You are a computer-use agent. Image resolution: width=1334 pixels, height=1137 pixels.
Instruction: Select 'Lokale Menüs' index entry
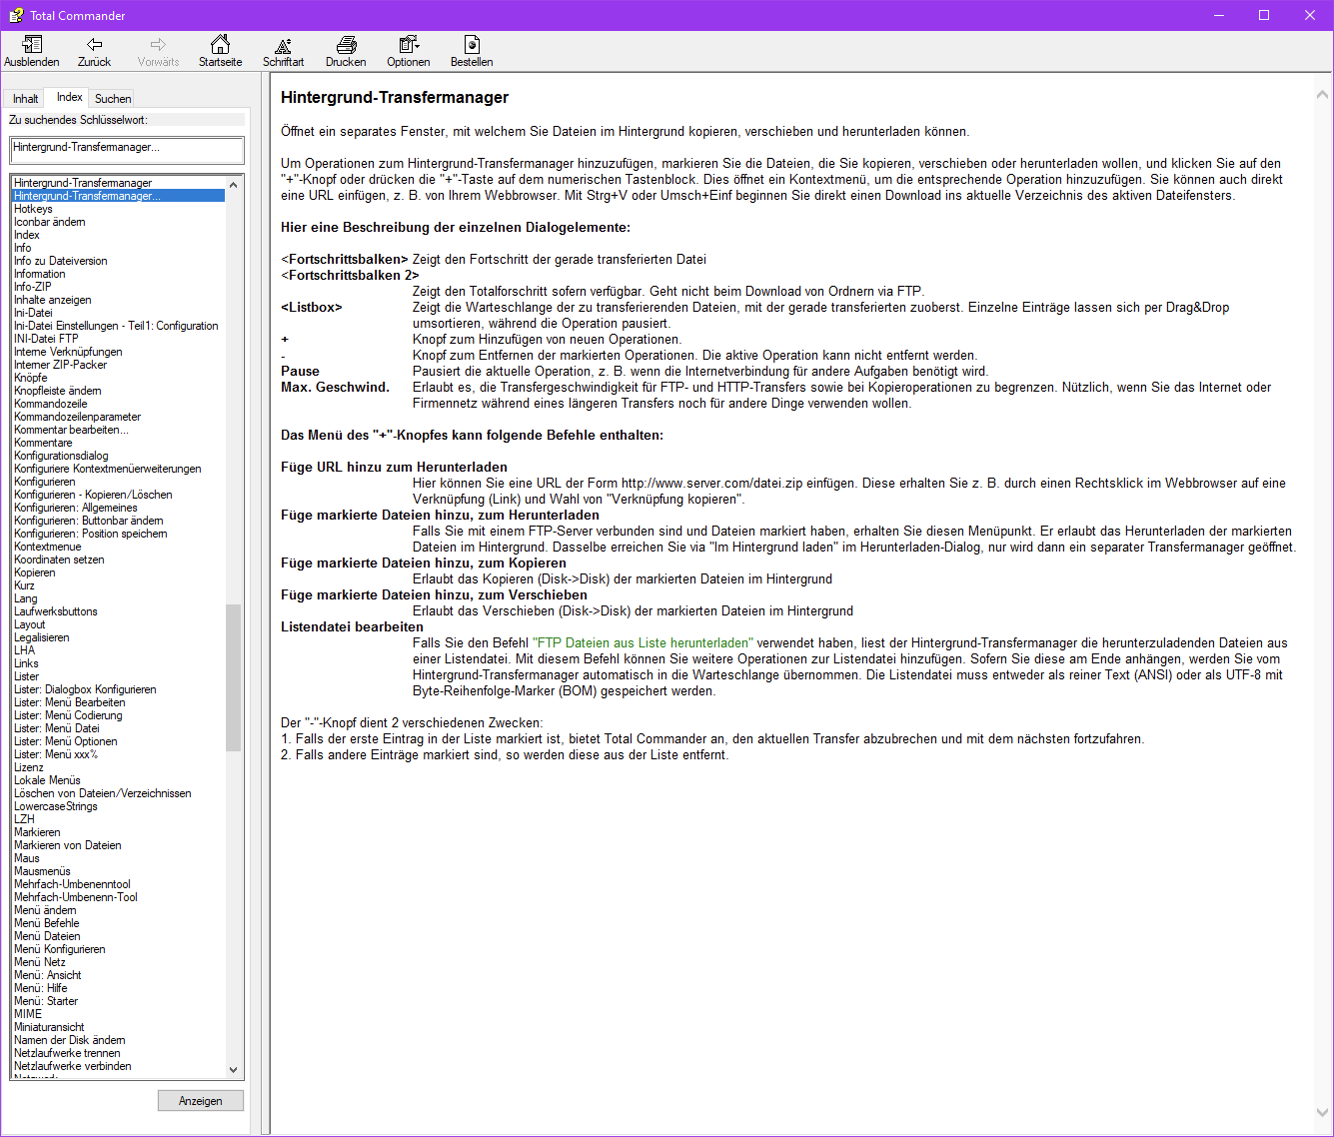47,780
